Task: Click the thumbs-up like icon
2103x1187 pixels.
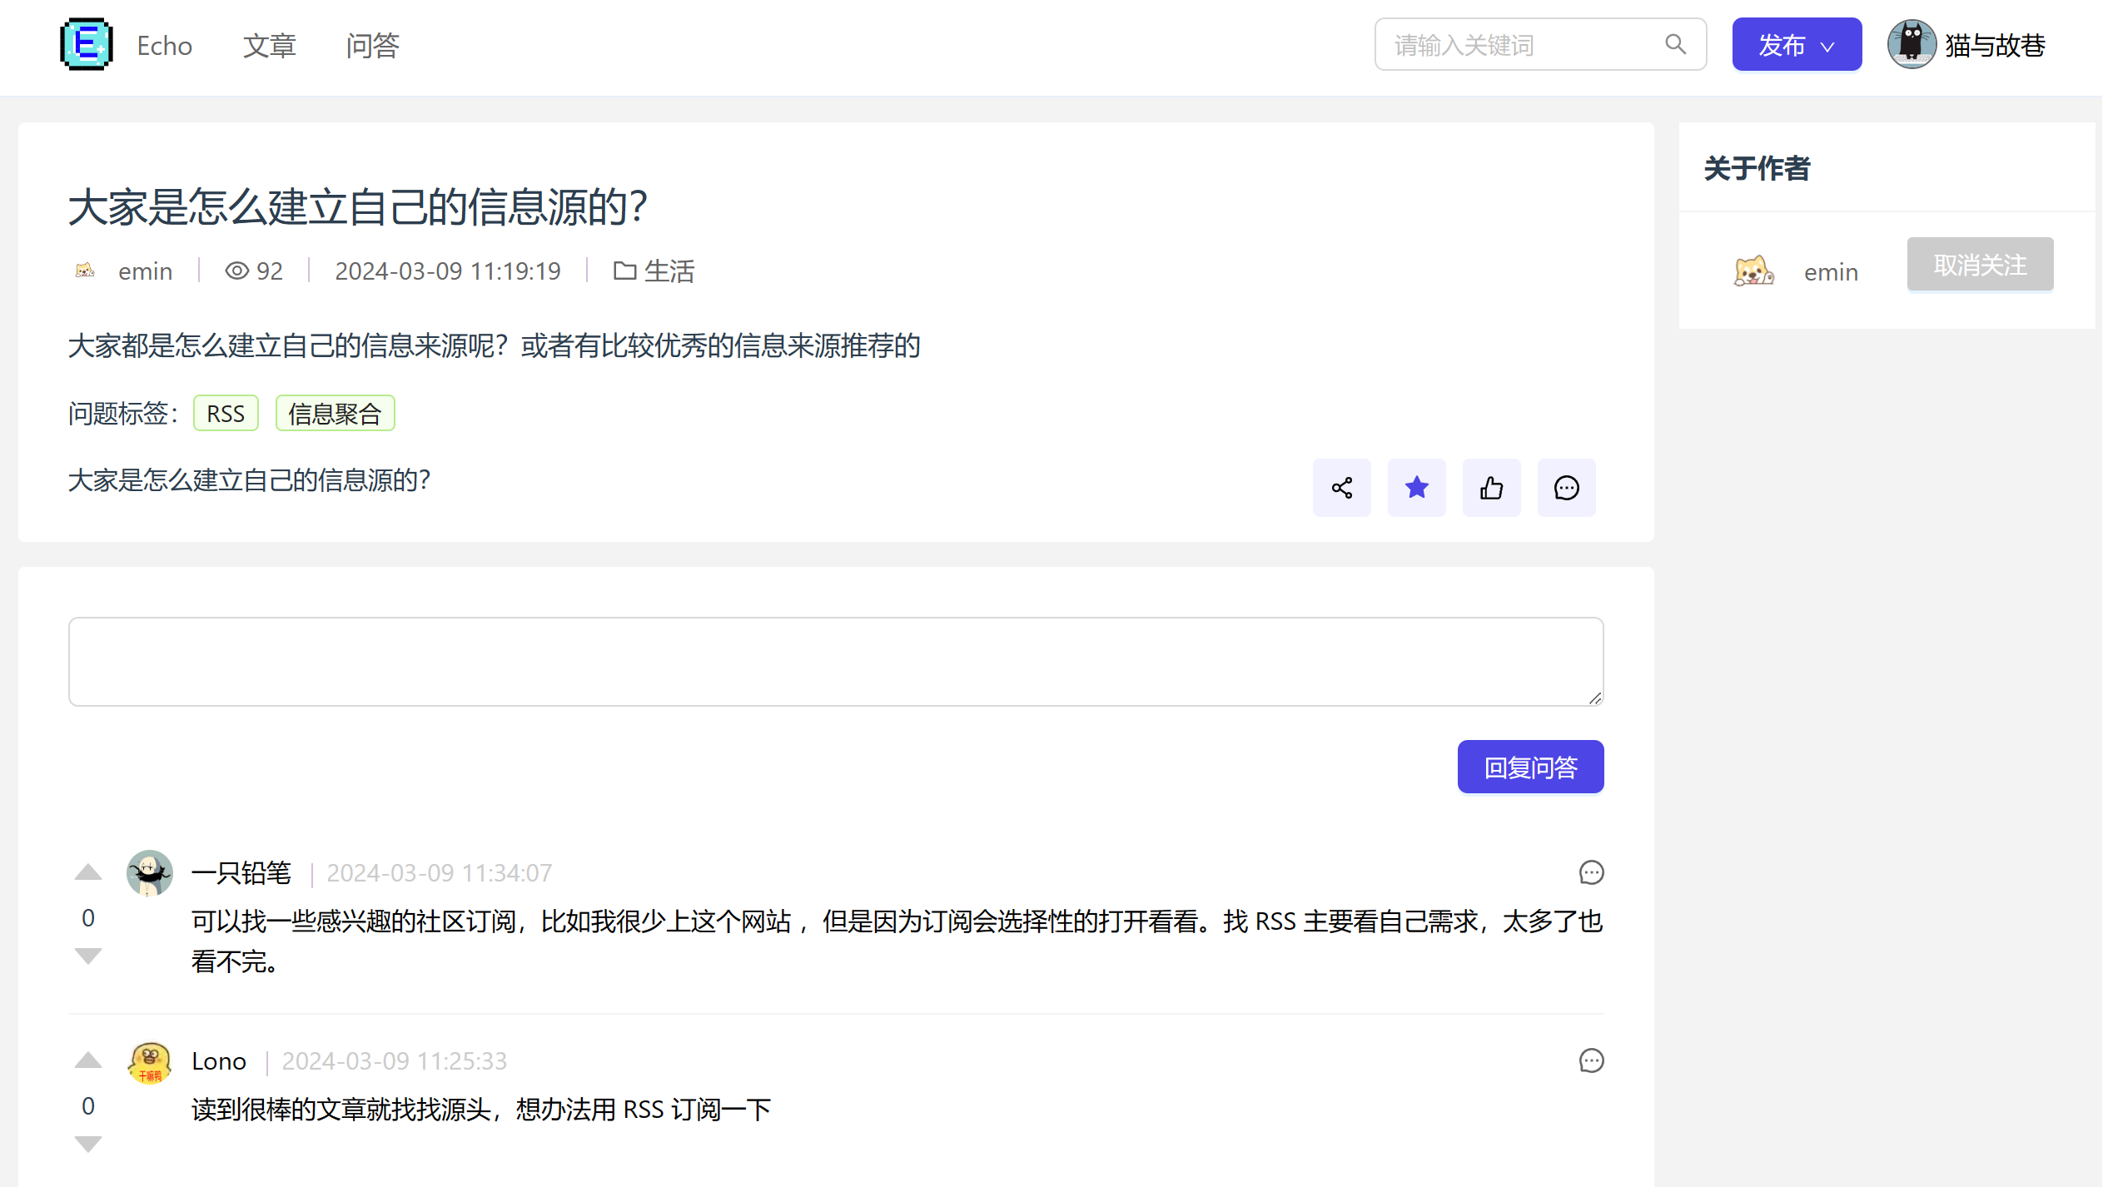Action: tap(1491, 488)
